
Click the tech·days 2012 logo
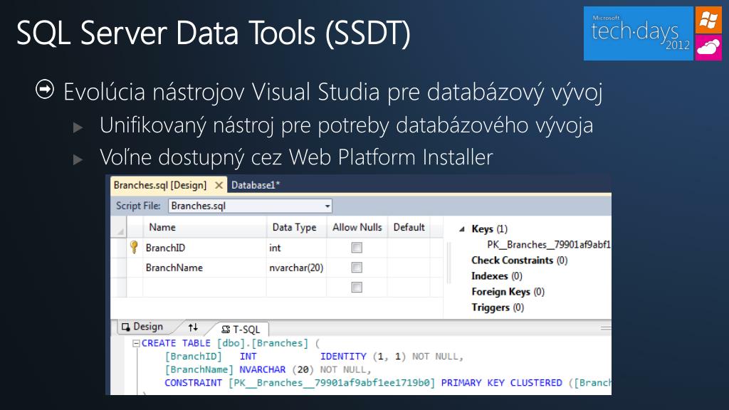(x=639, y=33)
